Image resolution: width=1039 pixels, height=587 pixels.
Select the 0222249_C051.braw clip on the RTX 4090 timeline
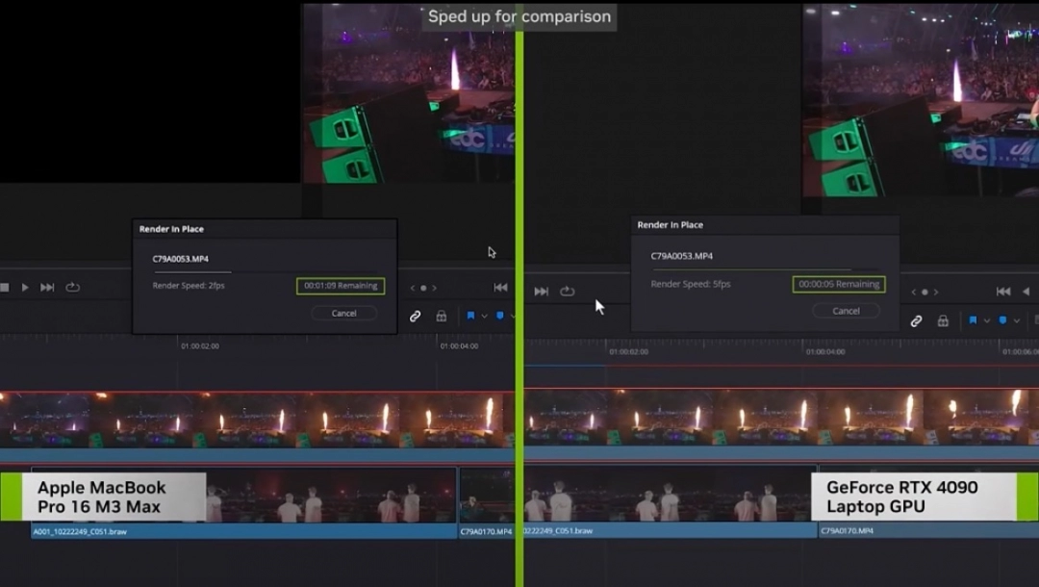point(671,501)
